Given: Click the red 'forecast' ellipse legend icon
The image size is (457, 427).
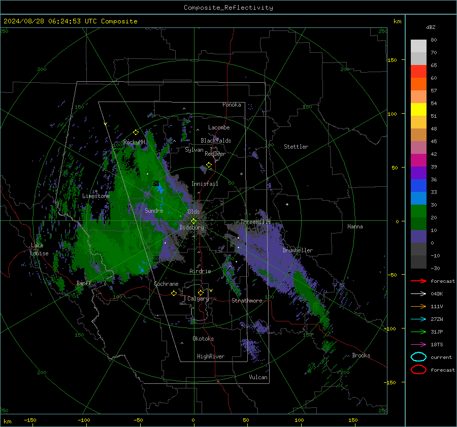Looking at the screenshot, I should pos(418,370).
